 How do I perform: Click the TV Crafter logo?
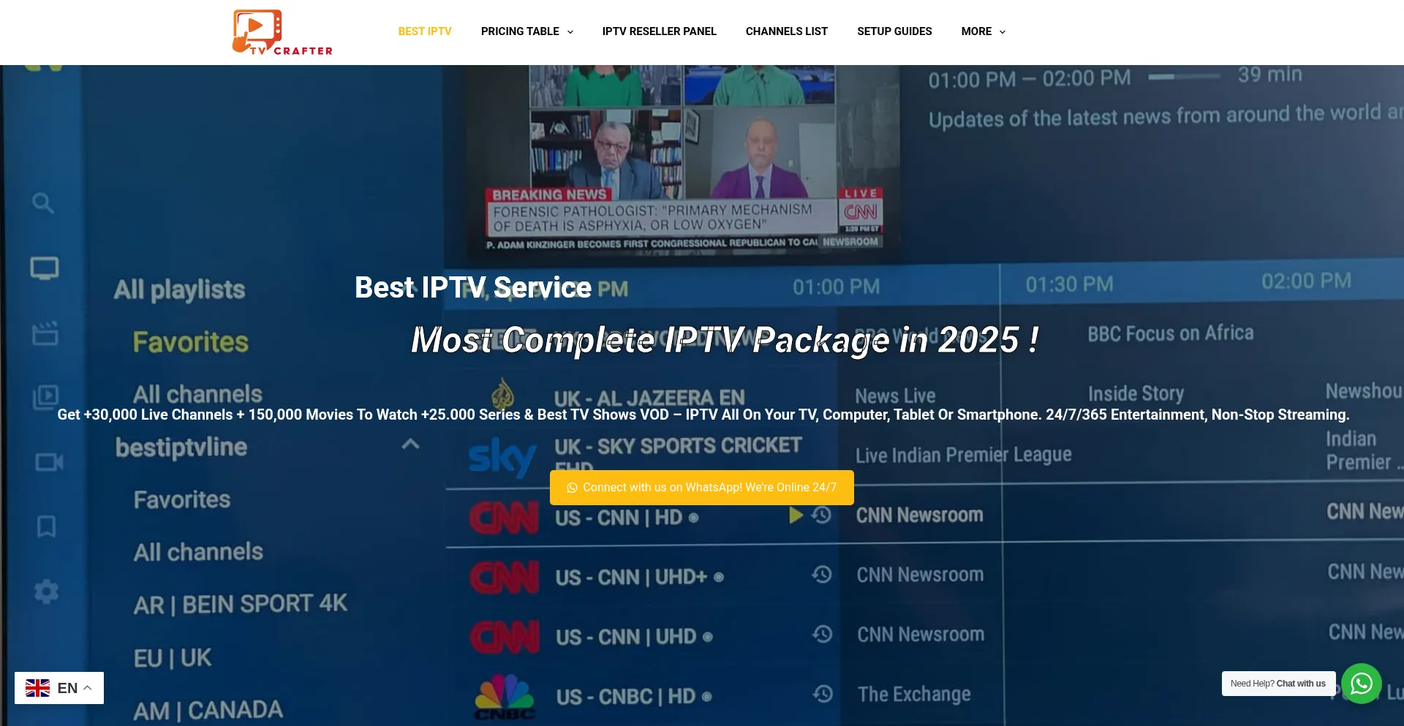pos(282,32)
